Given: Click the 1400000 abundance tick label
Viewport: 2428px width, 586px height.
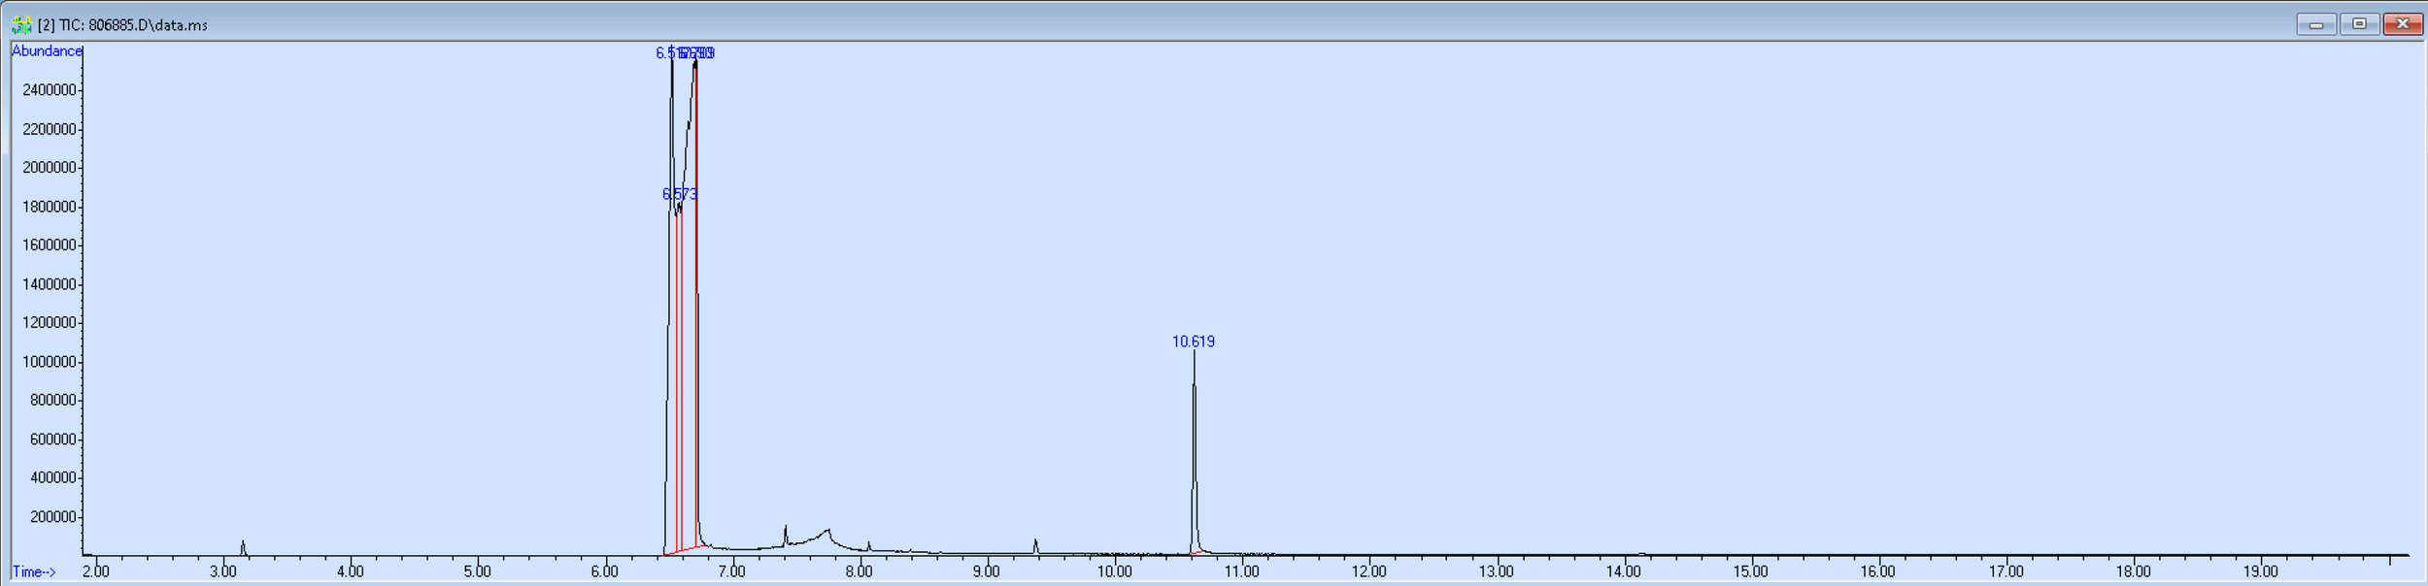Looking at the screenshot, I should [50, 284].
